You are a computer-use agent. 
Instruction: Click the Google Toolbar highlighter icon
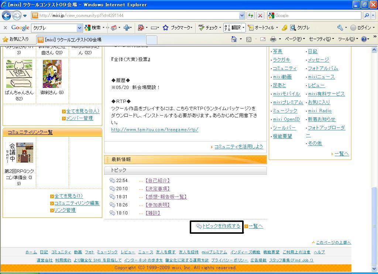coord(284,28)
